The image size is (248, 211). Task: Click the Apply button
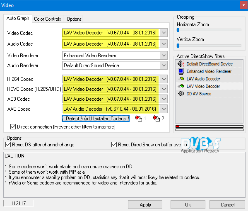point(145,205)
